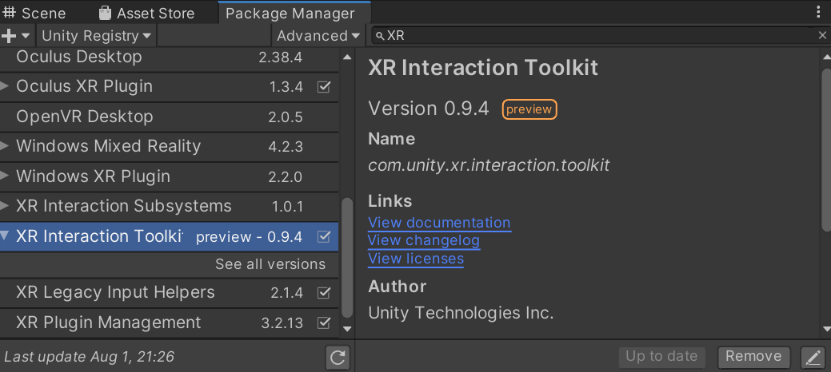Click the package list scroll up arrow
Image resolution: width=831 pixels, height=372 pixels.
pyautogui.click(x=347, y=57)
